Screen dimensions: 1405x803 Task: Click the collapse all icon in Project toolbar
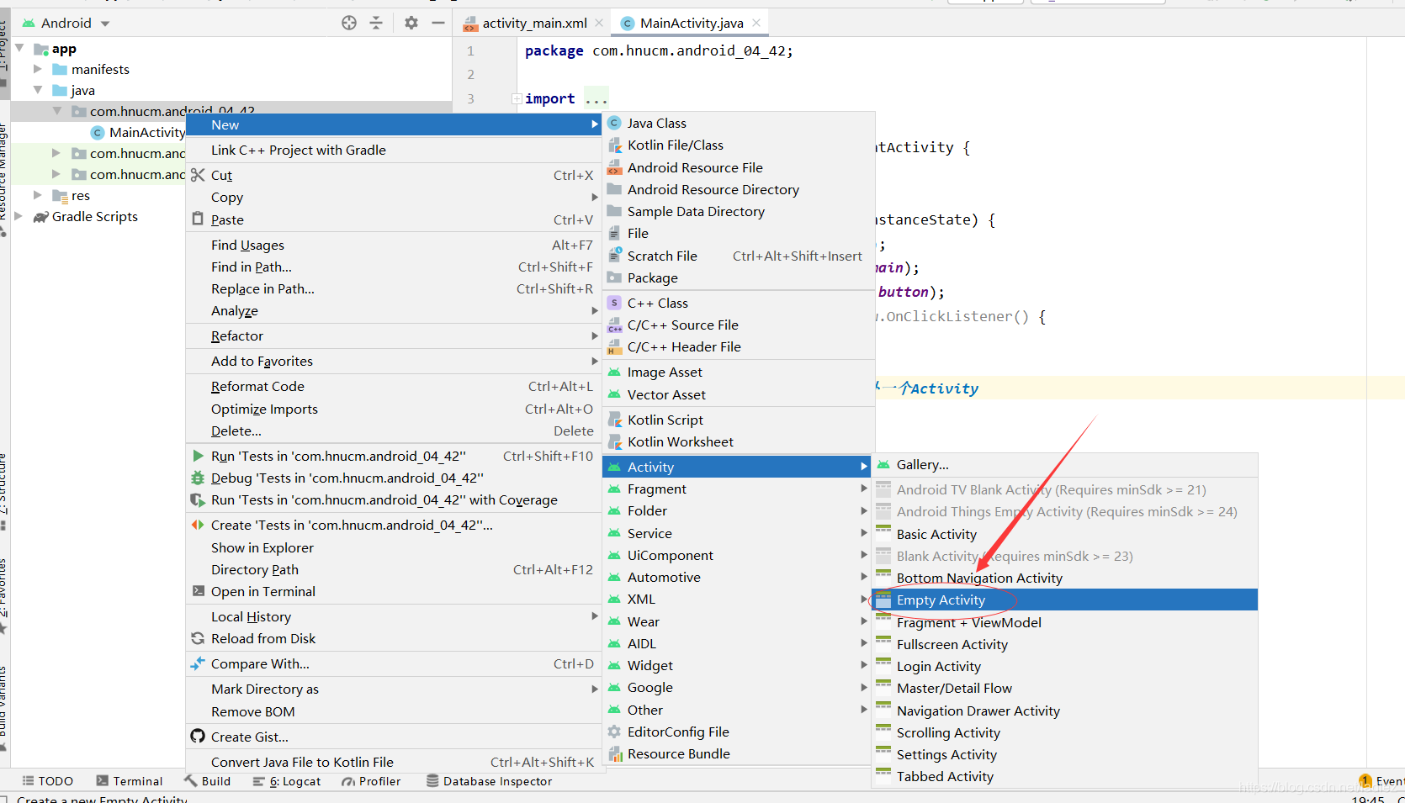(376, 23)
